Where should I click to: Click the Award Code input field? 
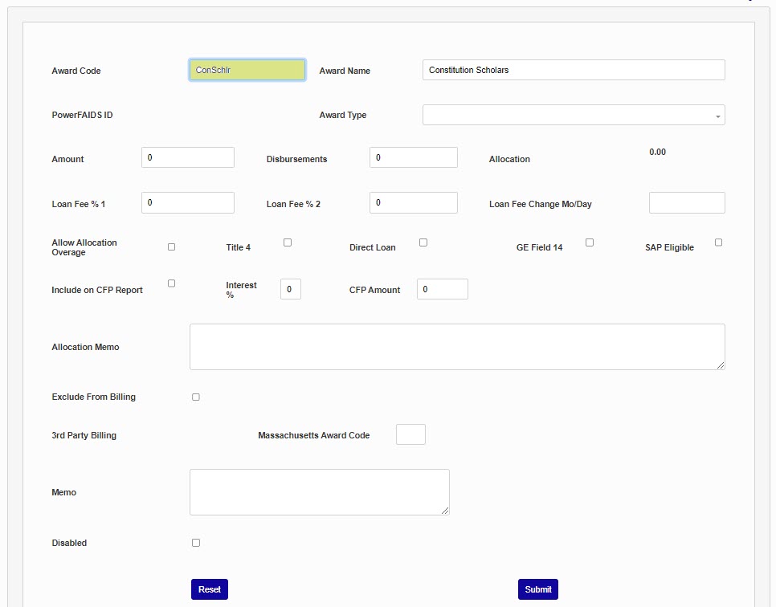coord(247,70)
